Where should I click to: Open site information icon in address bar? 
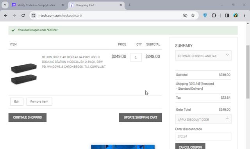click(34, 16)
